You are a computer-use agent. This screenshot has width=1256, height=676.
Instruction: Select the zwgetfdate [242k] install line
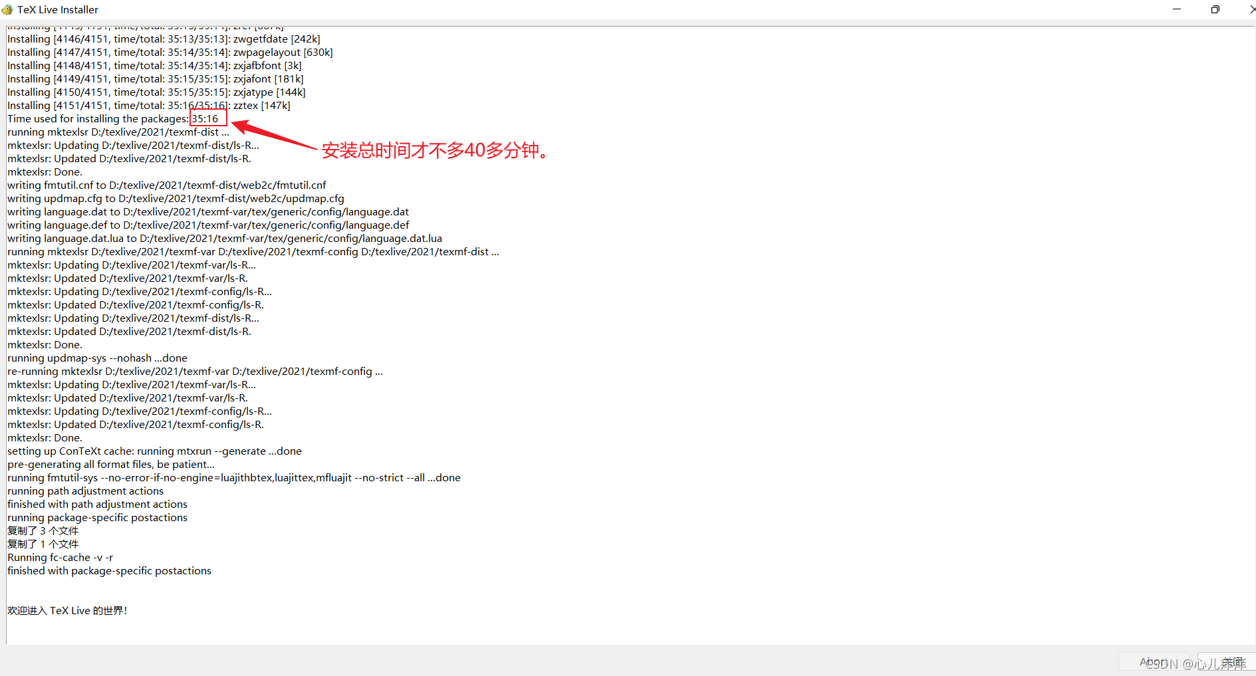click(x=164, y=39)
